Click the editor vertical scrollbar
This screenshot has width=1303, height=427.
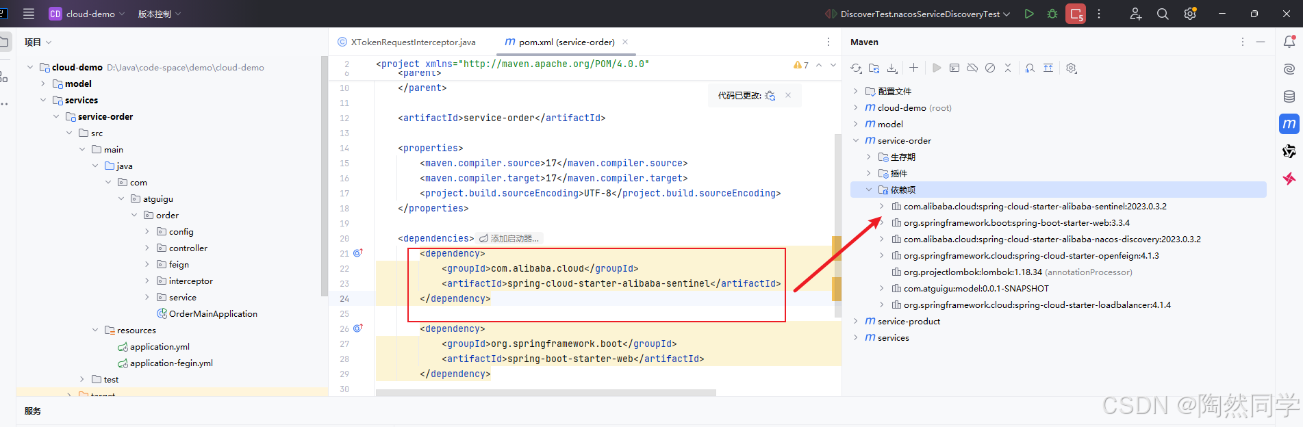[x=837, y=226]
